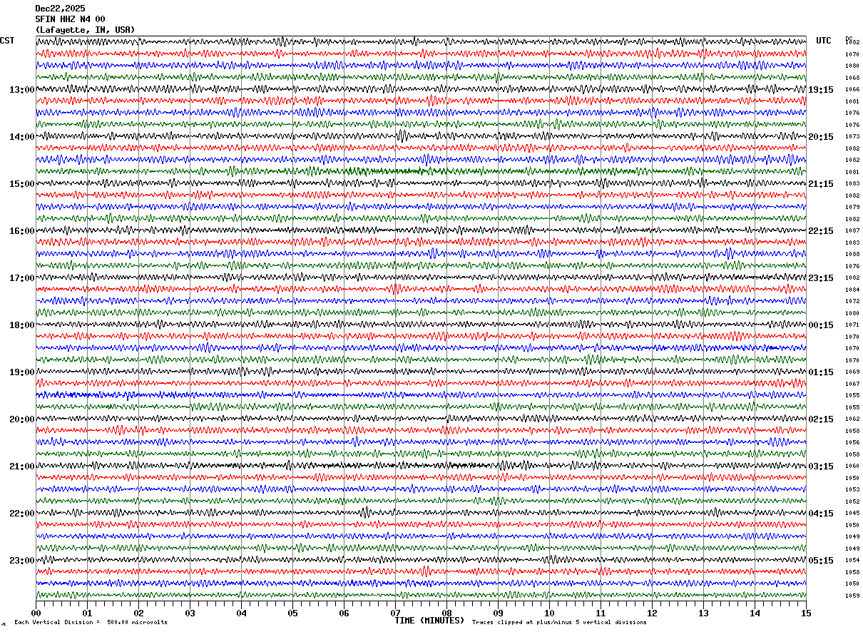Select the 16:00 CST time label
Screen dimensions: 863x632
point(21,231)
